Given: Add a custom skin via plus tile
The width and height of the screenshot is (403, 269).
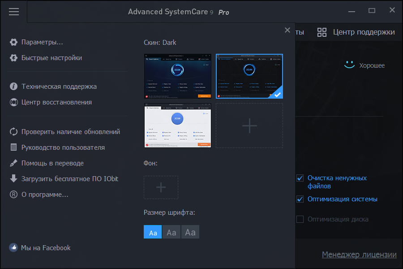Looking at the screenshot, I should 249,126.
